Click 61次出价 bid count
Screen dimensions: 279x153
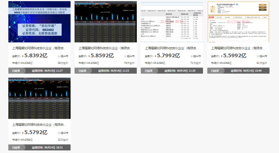(262, 63)
